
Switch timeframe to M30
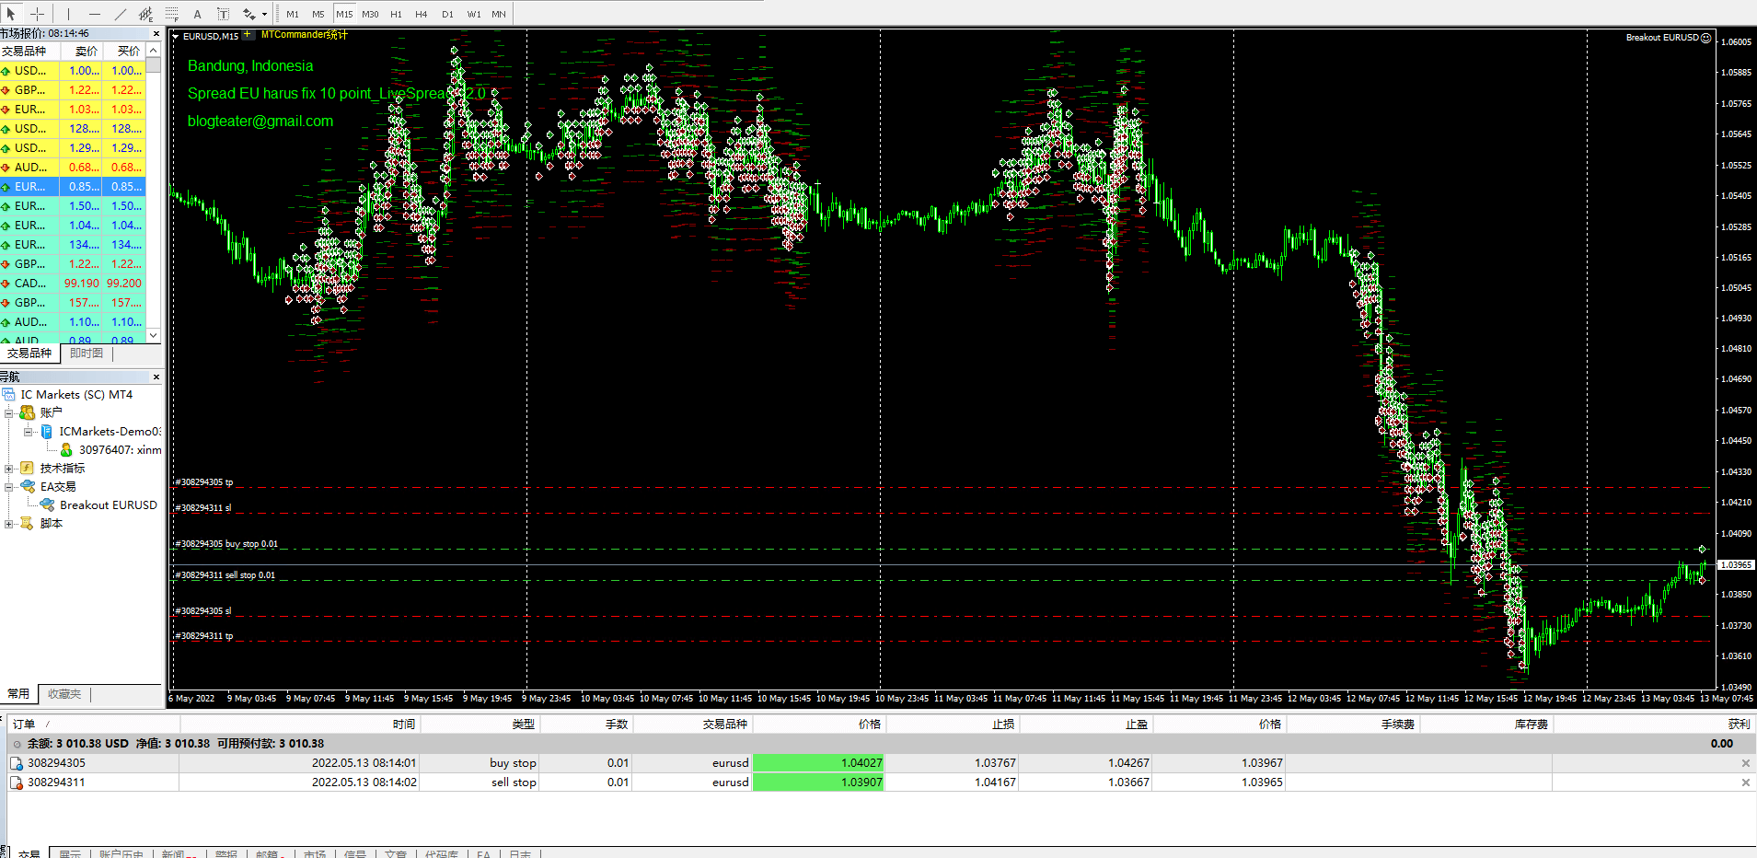370,14
